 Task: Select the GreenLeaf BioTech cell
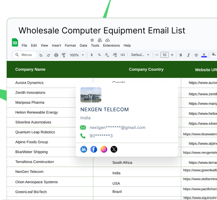click(50, 192)
